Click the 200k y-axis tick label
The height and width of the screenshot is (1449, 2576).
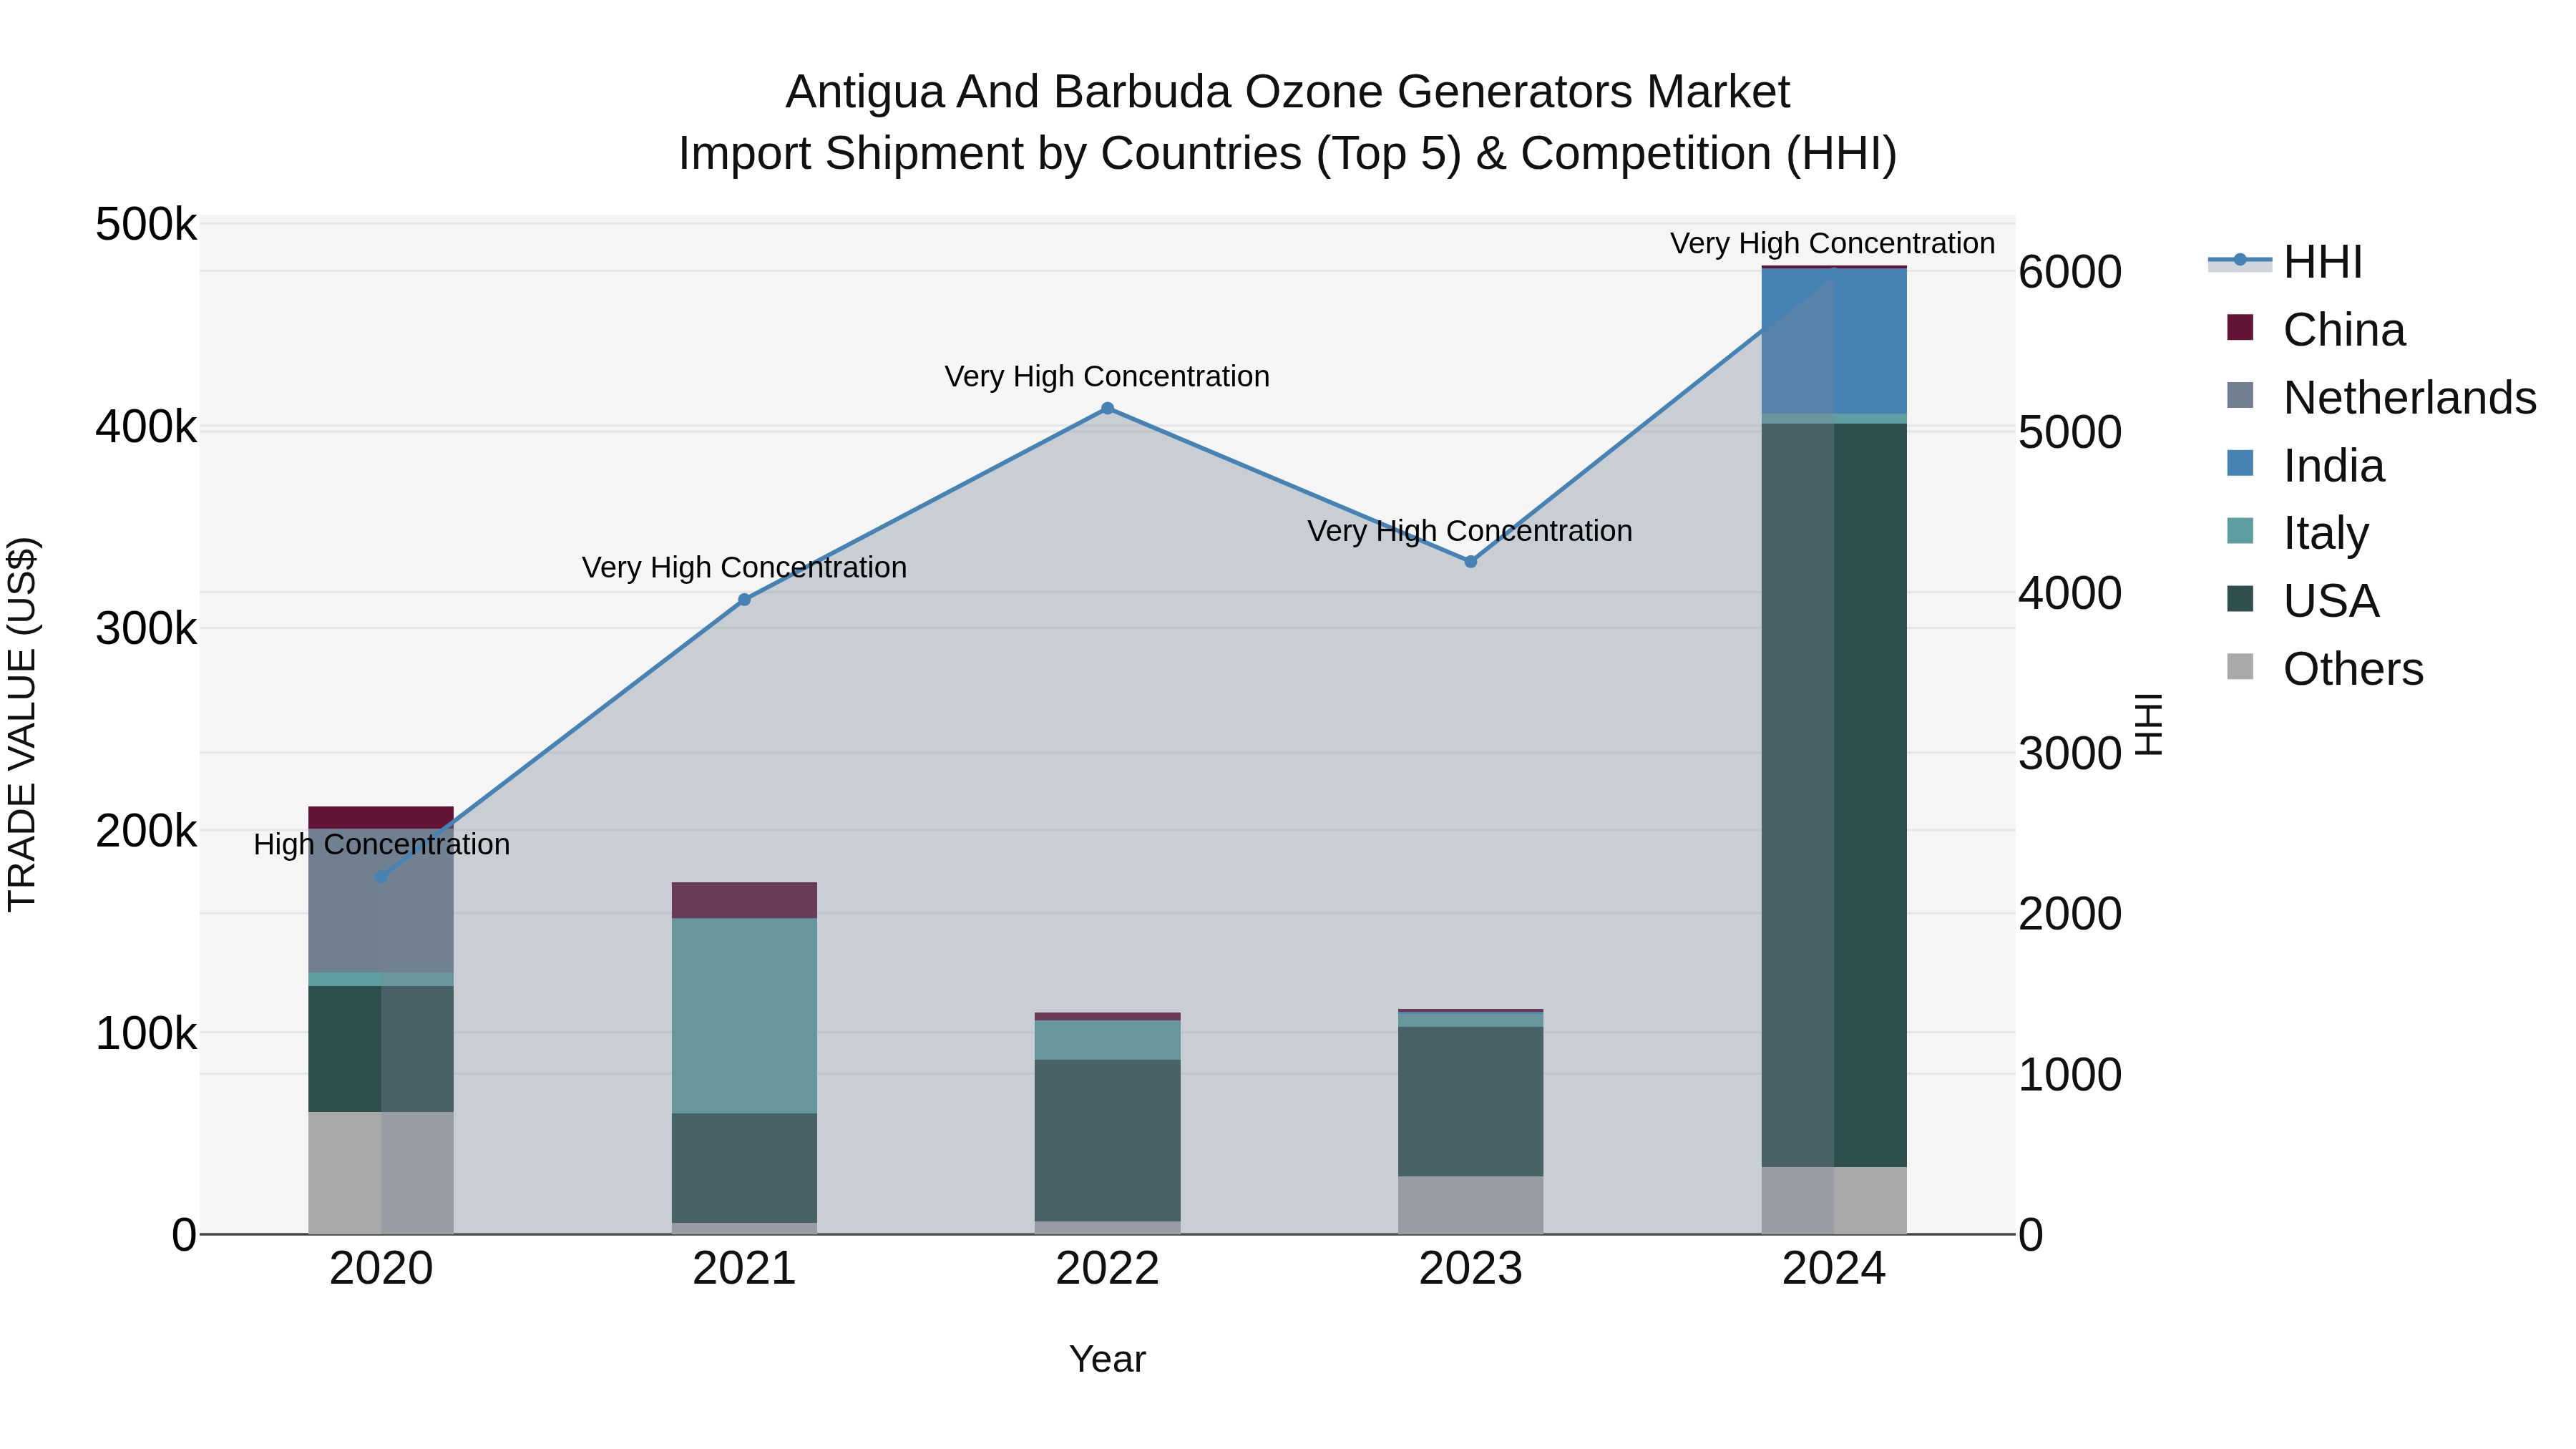point(146,831)
